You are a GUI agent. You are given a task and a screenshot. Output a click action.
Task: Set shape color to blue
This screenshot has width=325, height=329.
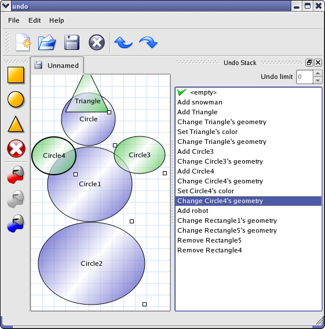coord(16,223)
